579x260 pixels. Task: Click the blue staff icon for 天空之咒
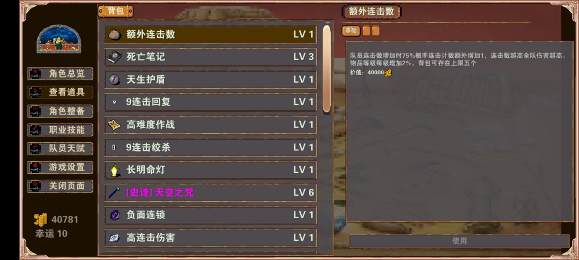114,193
